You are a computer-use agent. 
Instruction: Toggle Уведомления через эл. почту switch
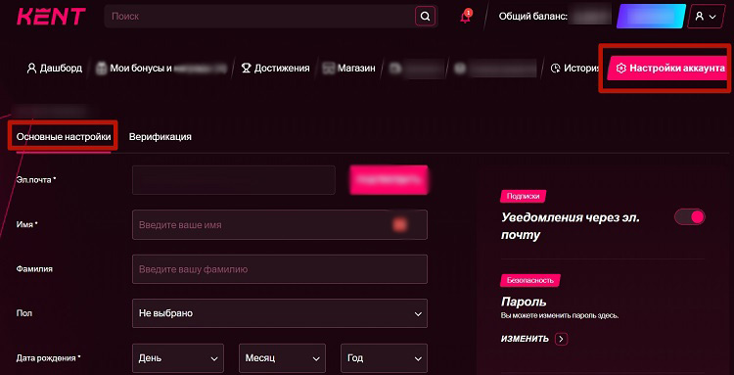click(x=690, y=216)
